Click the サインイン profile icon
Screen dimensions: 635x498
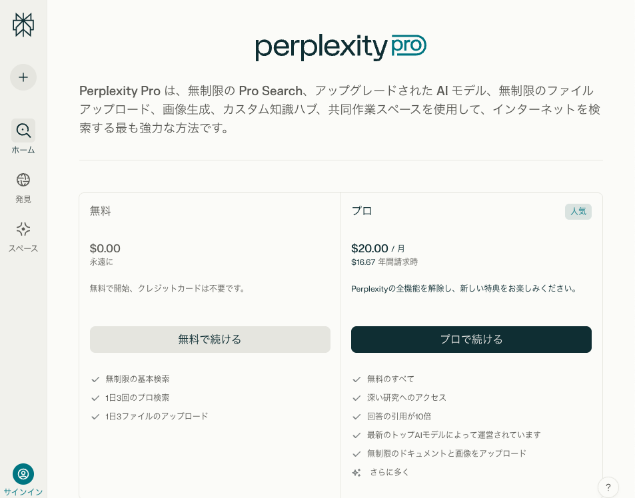tap(23, 474)
